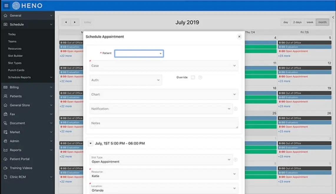The width and height of the screenshot is (336, 194).
Task: Switch to the week calendar view
Action: coord(310,22)
